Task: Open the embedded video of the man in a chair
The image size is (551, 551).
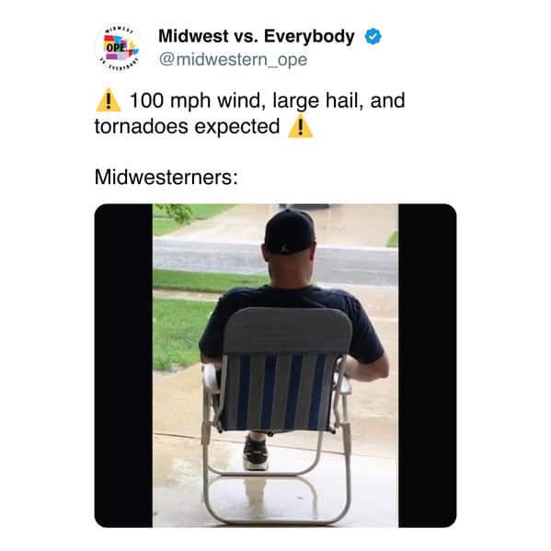Action: pos(276,365)
